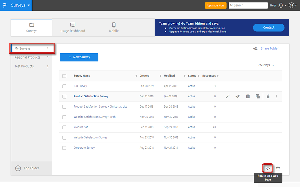Open the bar chart analytics icon
This screenshot has height=187, width=300.
pos(248,96)
